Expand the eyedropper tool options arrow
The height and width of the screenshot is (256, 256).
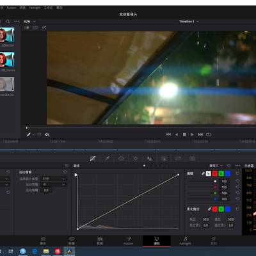click(x=33, y=134)
